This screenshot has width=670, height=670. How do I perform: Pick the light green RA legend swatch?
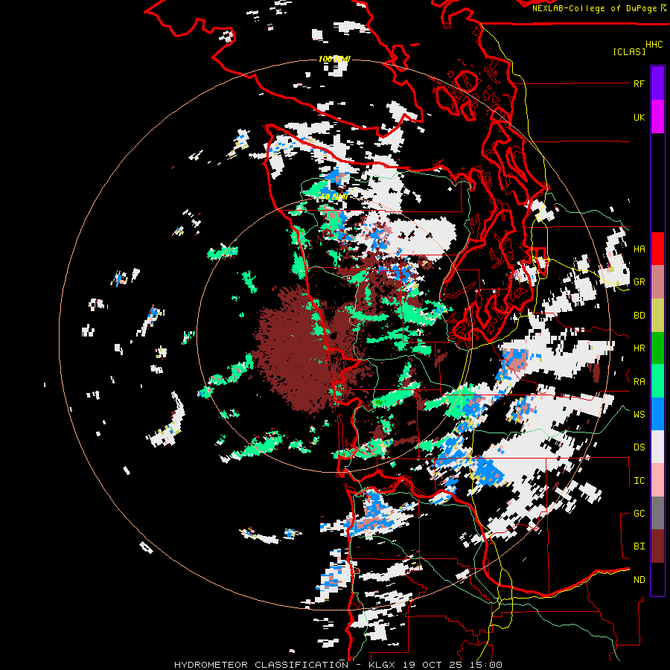tap(657, 381)
